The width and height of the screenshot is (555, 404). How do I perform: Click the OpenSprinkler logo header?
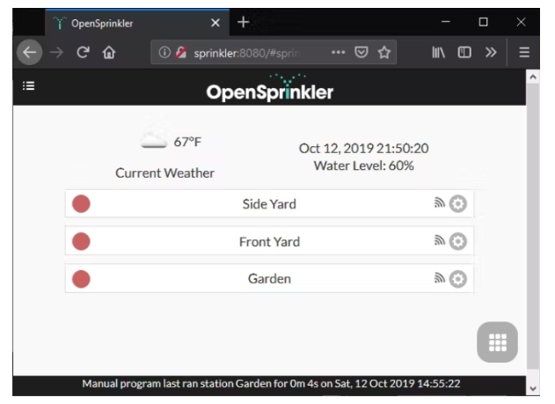coord(270,88)
